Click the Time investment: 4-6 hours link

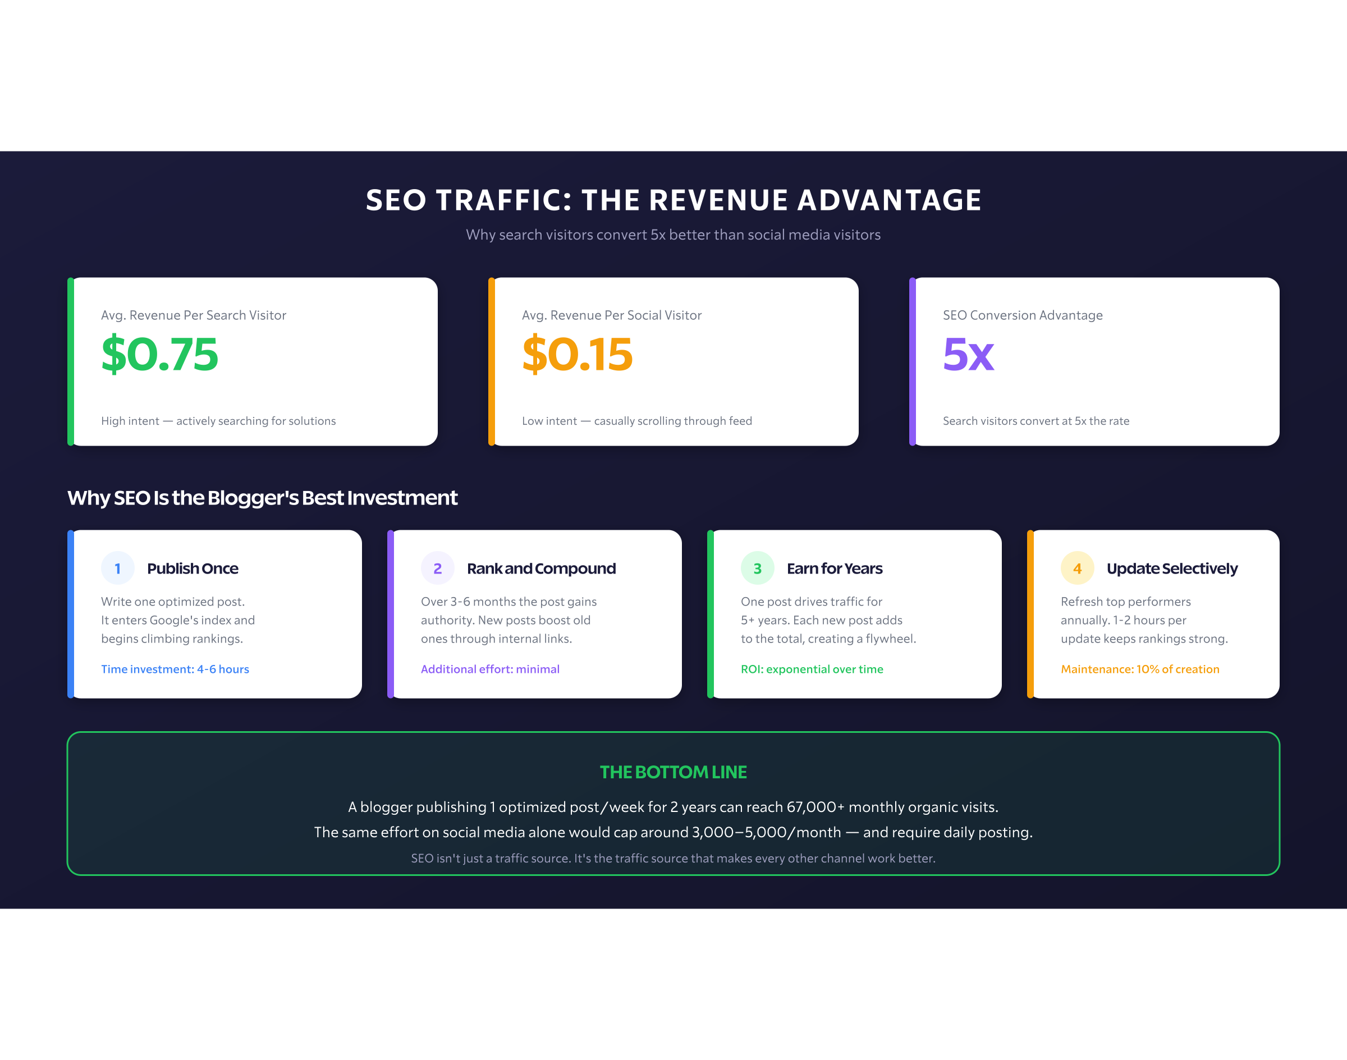coord(175,669)
